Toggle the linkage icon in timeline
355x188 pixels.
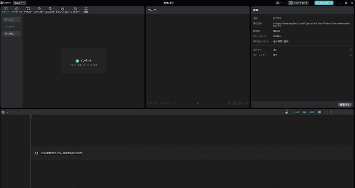click(312, 112)
